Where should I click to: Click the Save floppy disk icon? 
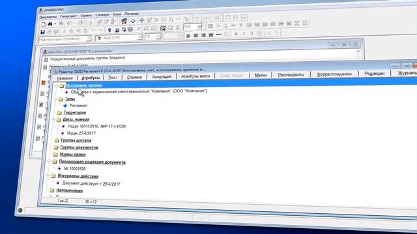point(42,32)
